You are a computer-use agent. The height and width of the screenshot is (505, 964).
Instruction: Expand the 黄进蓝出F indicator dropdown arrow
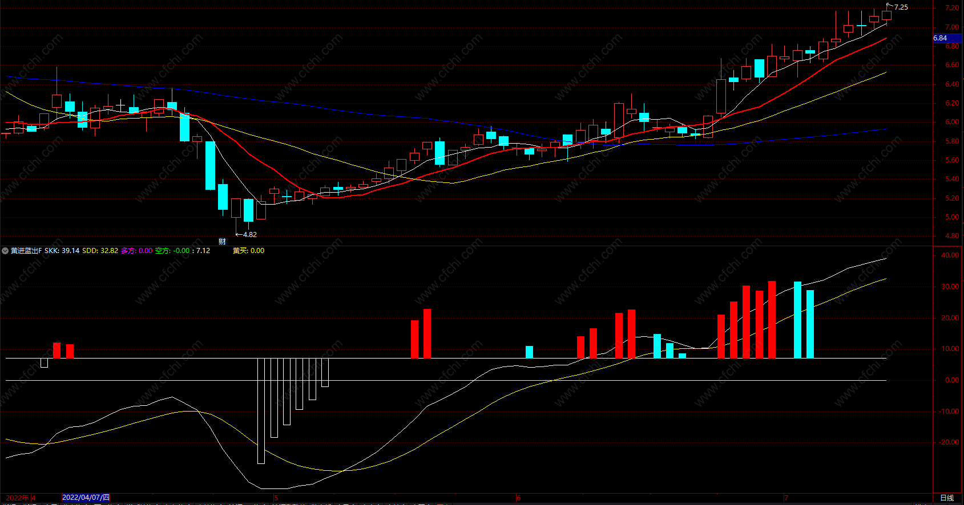(5, 251)
